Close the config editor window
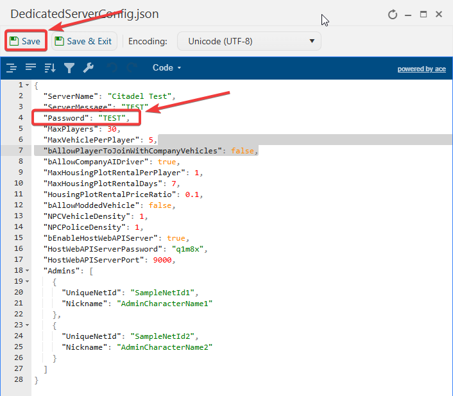Screen dimensions: 453x396 point(439,14)
